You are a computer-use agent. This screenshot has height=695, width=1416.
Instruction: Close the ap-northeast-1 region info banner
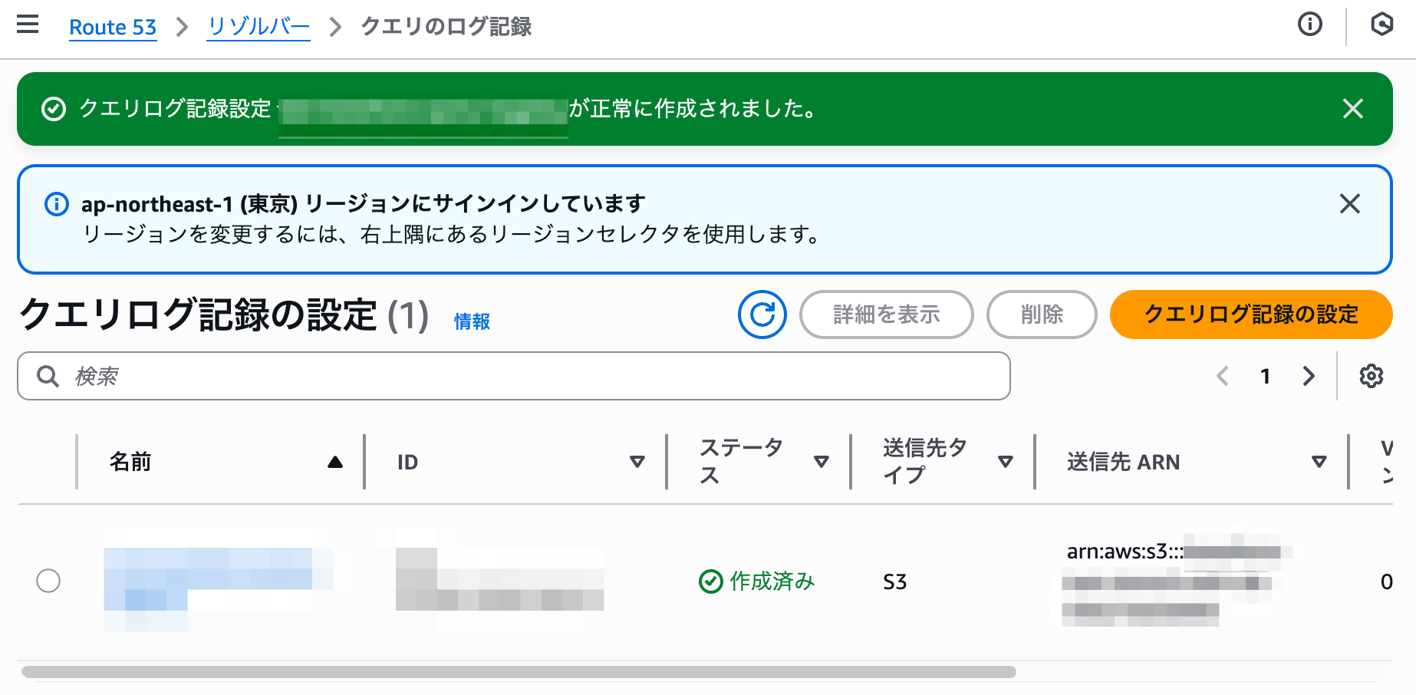pos(1349,203)
